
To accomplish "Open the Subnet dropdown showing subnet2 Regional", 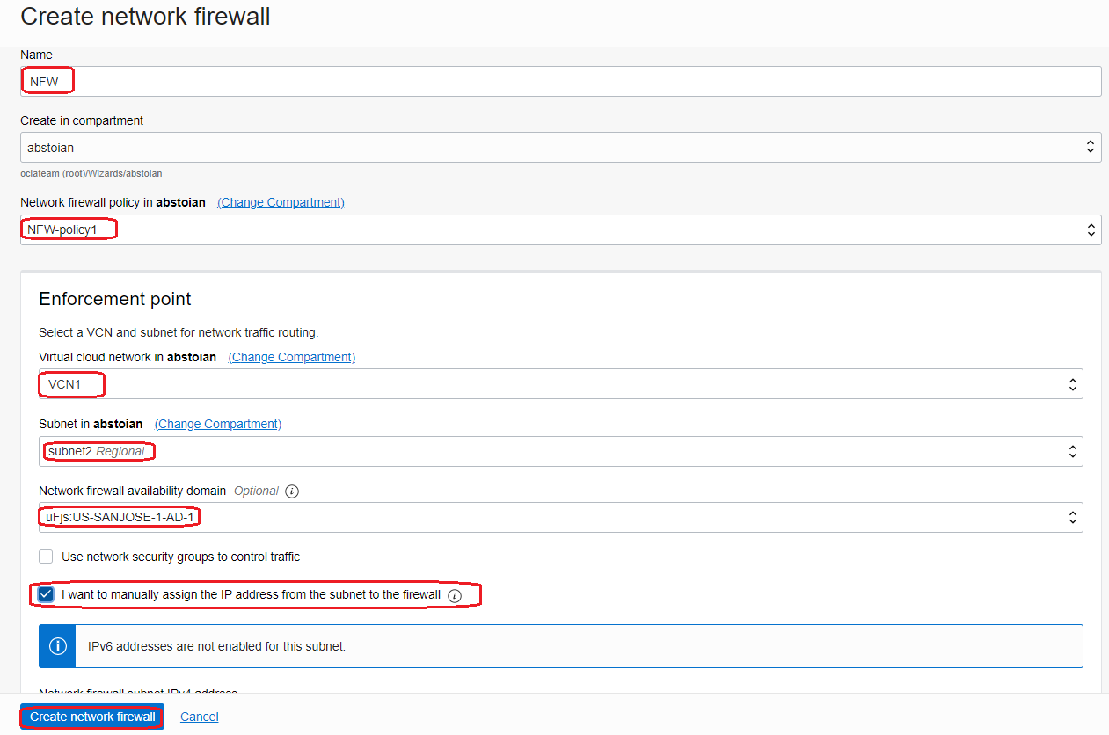I will tap(560, 451).
